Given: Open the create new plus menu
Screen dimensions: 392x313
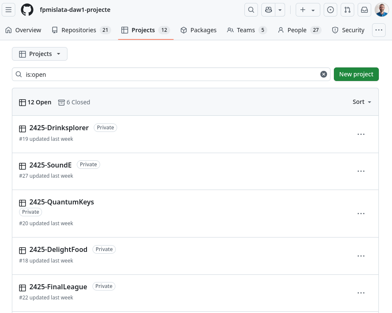Looking at the screenshot, I should pos(308,10).
